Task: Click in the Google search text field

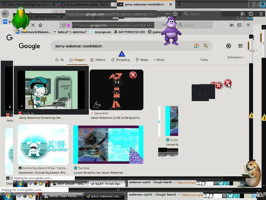Action: (122, 46)
